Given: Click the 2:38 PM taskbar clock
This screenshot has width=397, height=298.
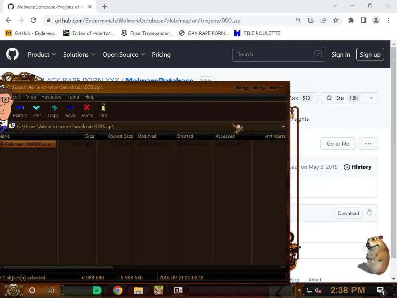Looking at the screenshot, I should coord(348,290).
